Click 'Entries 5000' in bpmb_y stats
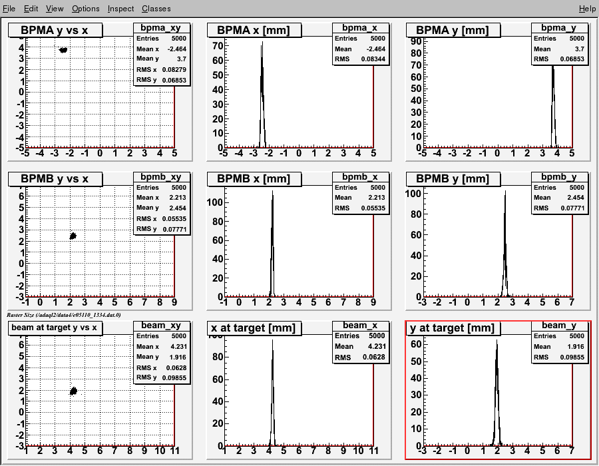The width and height of the screenshot is (599, 466). [x=559, y=188]
